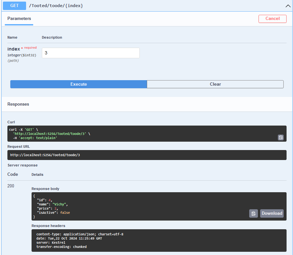Click the "price": 2 line in response body

[x=47, y=209]
